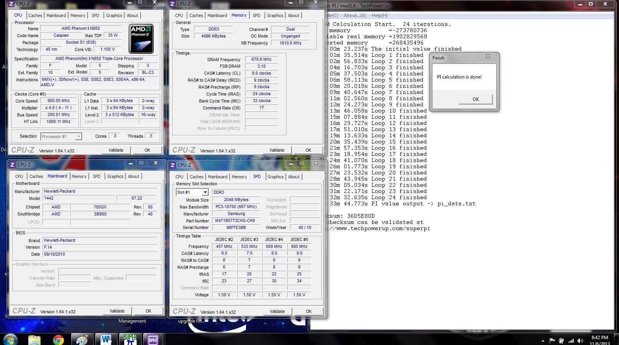Click the system clock showing 8:42 PM
This screenshot has width=619, height=345.
click(600, 338)
